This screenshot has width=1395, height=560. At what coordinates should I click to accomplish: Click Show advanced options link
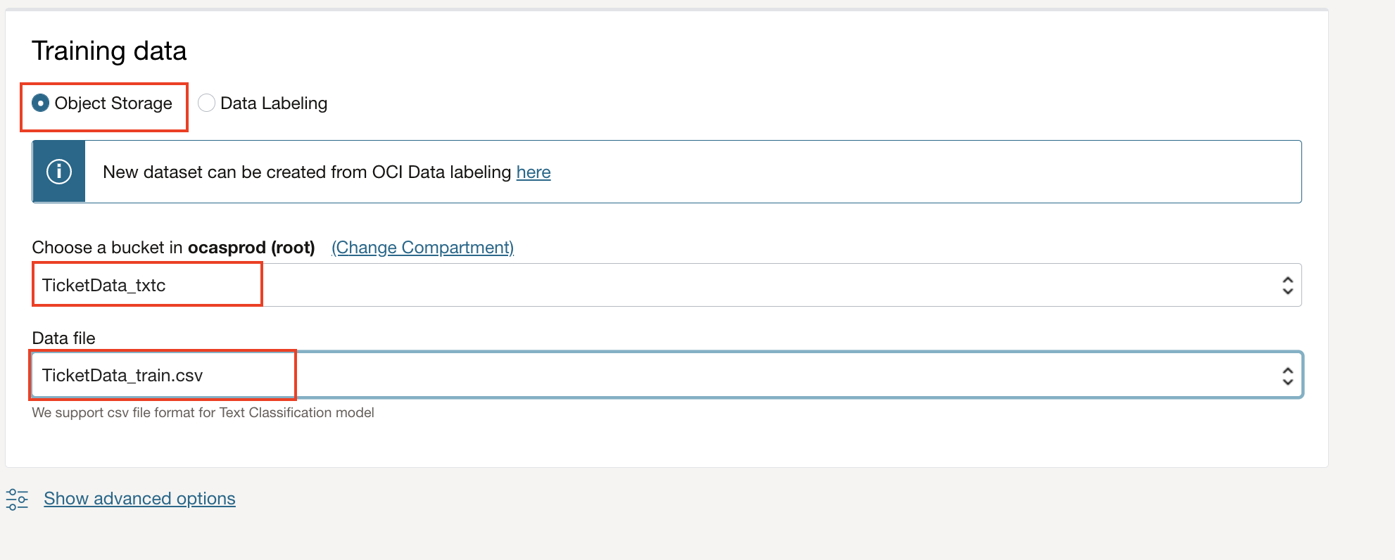139,499
